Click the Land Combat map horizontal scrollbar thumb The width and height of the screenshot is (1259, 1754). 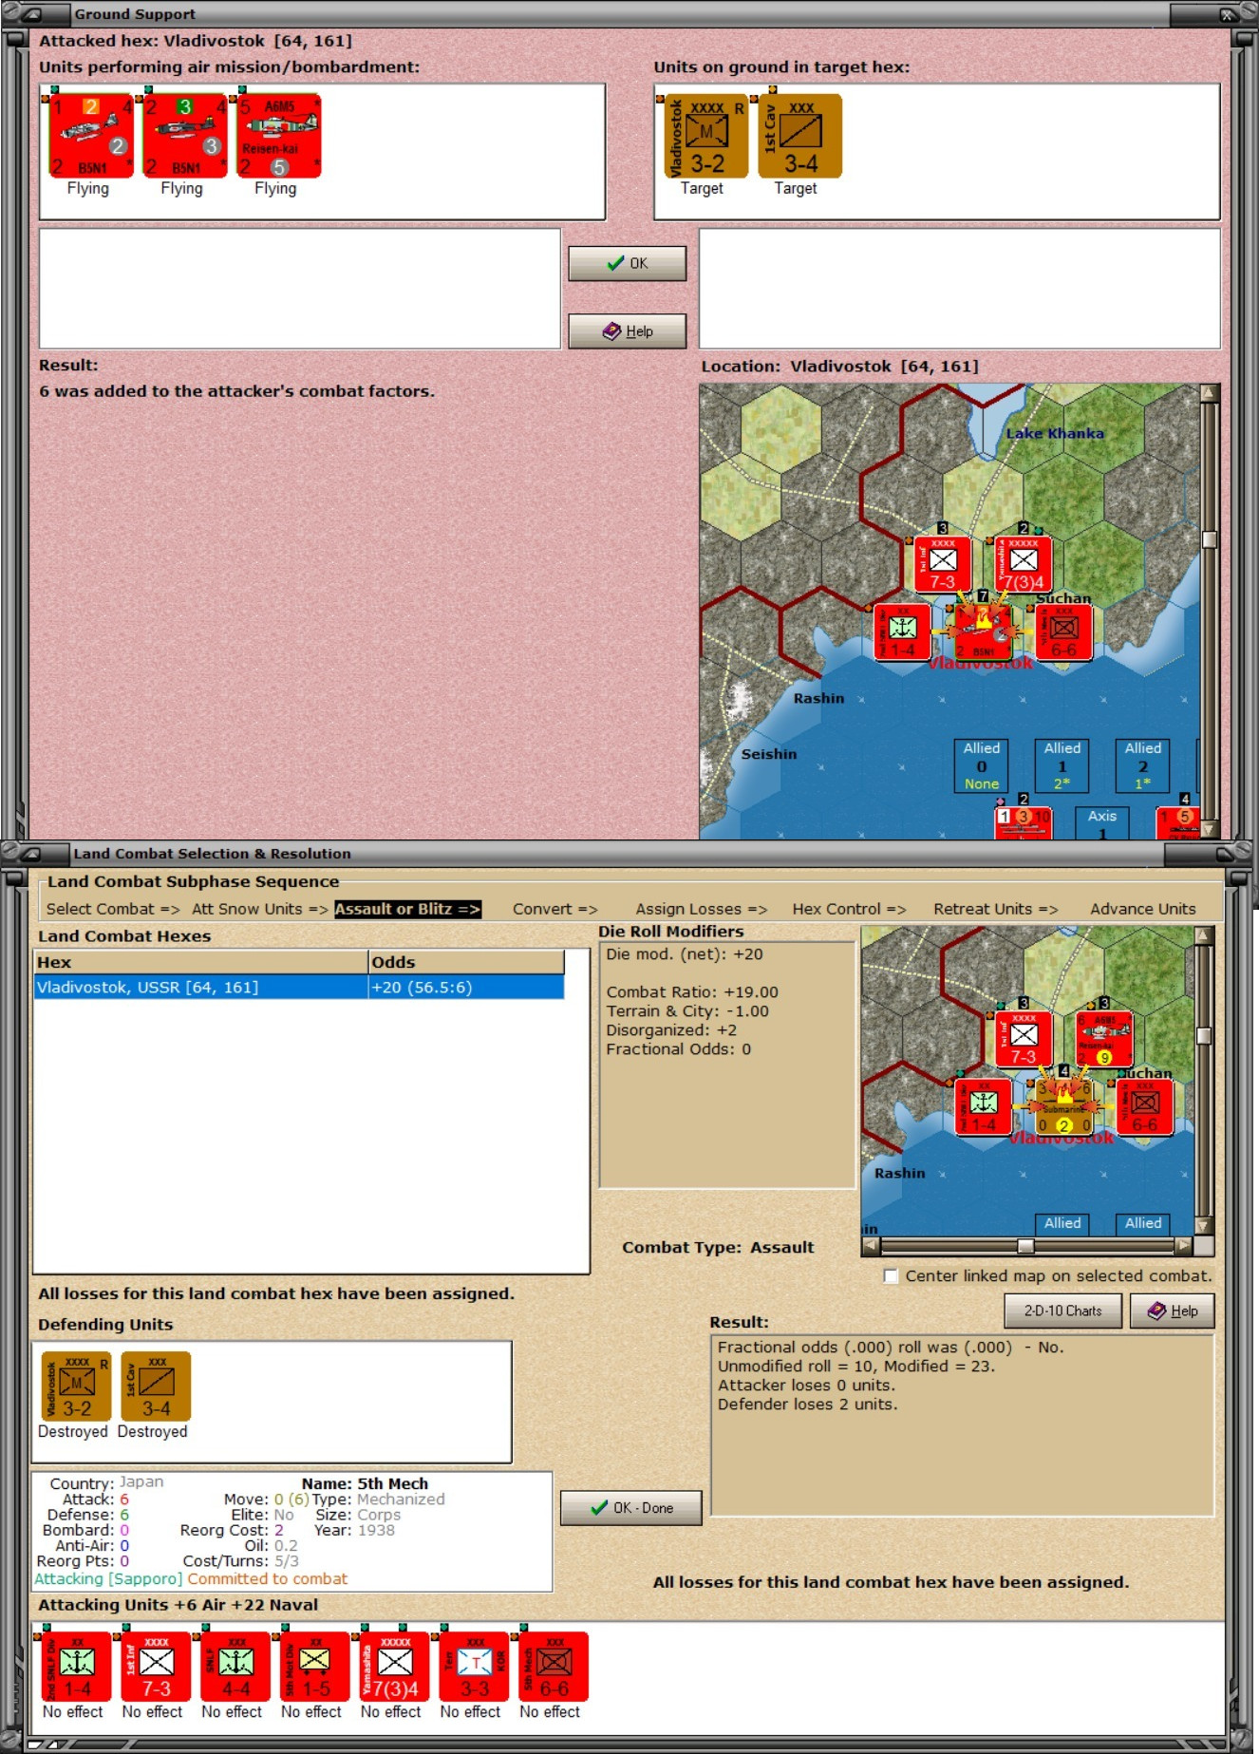pyautogui.click(x=1025, y=1246)
